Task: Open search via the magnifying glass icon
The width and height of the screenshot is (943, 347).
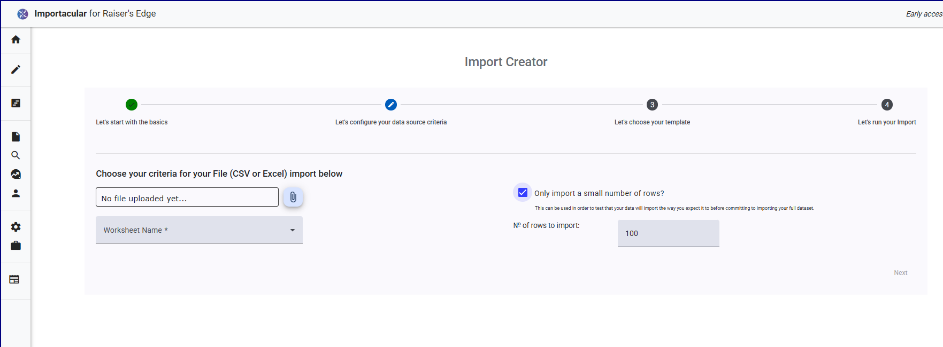Action: (x=16, y=155)
